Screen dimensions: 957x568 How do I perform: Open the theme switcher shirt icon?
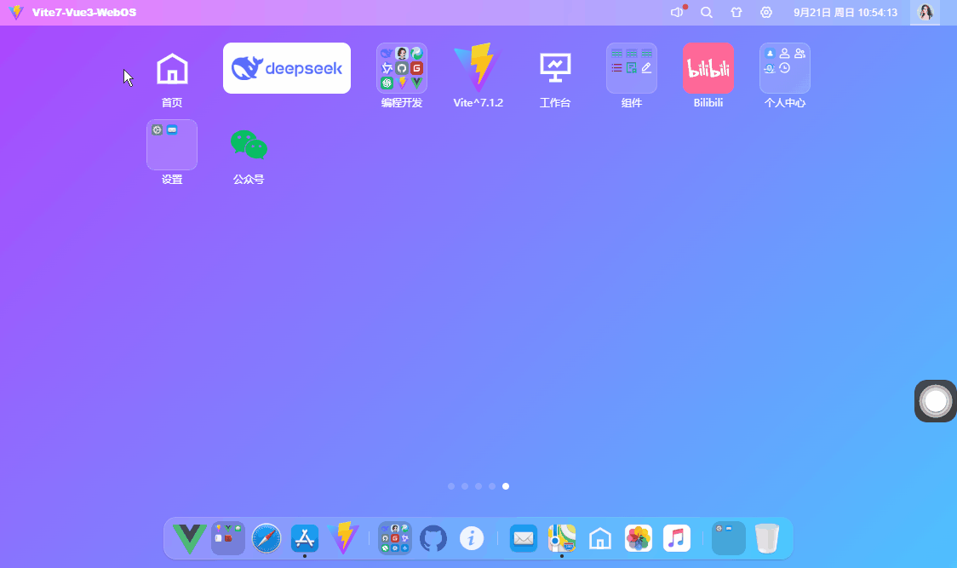(x=736, y=12)
